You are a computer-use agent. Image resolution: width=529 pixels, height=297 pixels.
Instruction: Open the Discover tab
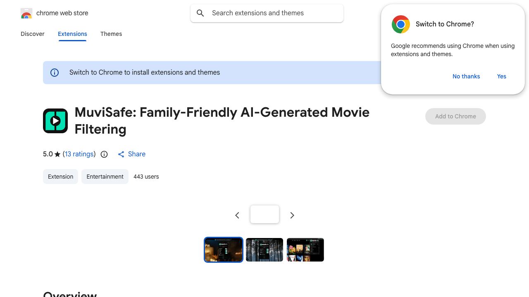click(33, 34)
